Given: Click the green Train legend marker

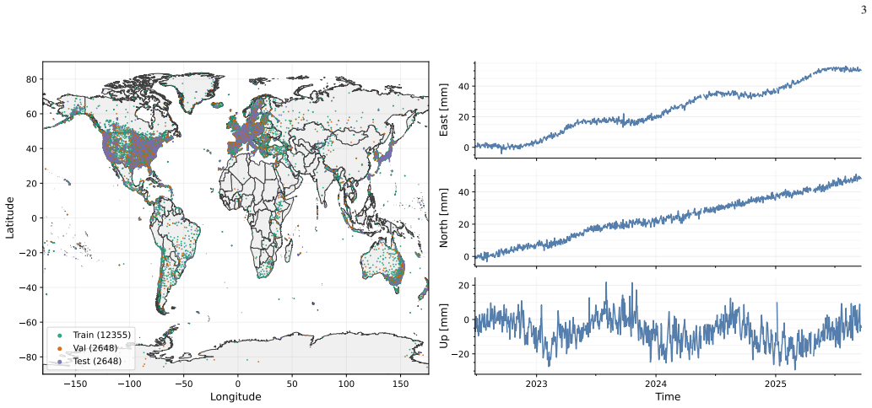Looking at the screenshot, I should pyautogui.click(x=59, y=336).
